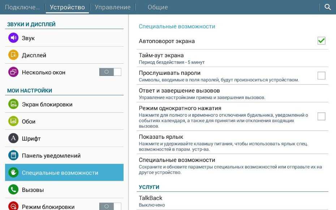Switch to the Подключе... tab

click(x=22, y=7)
